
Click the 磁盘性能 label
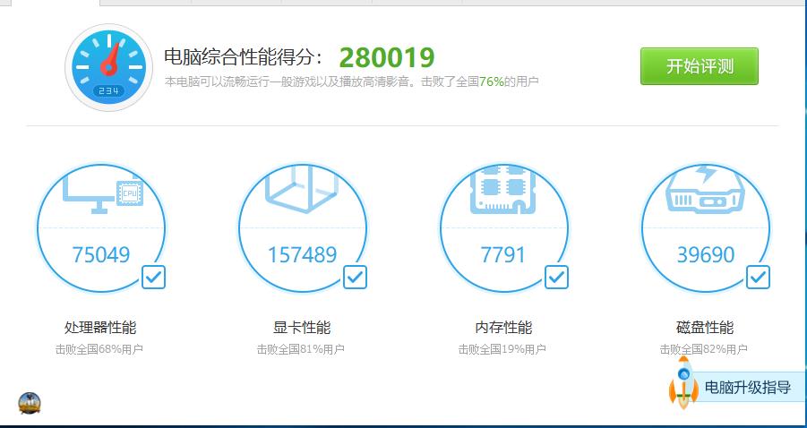click(x=705, y=327)
